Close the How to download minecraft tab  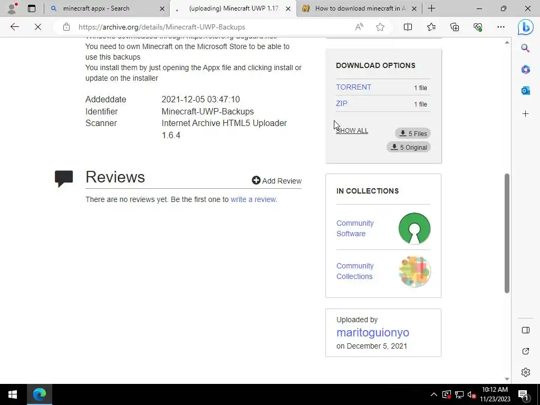(x=414, y=8)
